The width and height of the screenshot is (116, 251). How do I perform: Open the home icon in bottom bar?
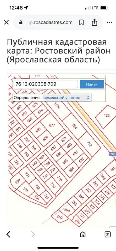pyautogui.click(x=83, y=235)
